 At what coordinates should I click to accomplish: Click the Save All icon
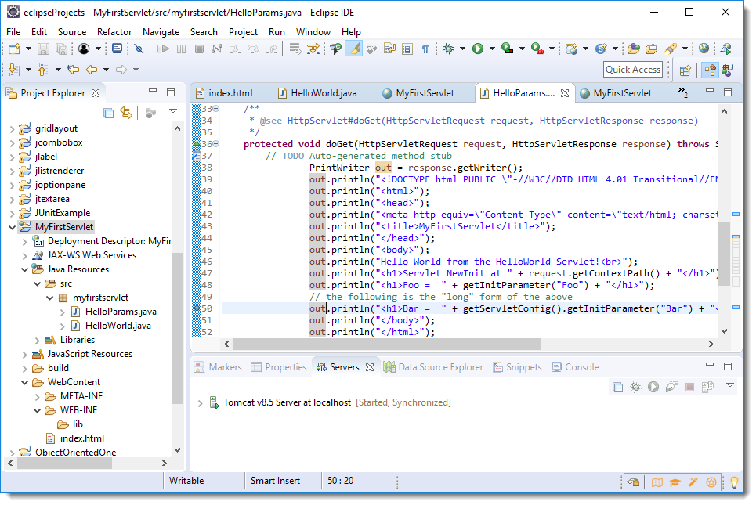pos(61,49)
